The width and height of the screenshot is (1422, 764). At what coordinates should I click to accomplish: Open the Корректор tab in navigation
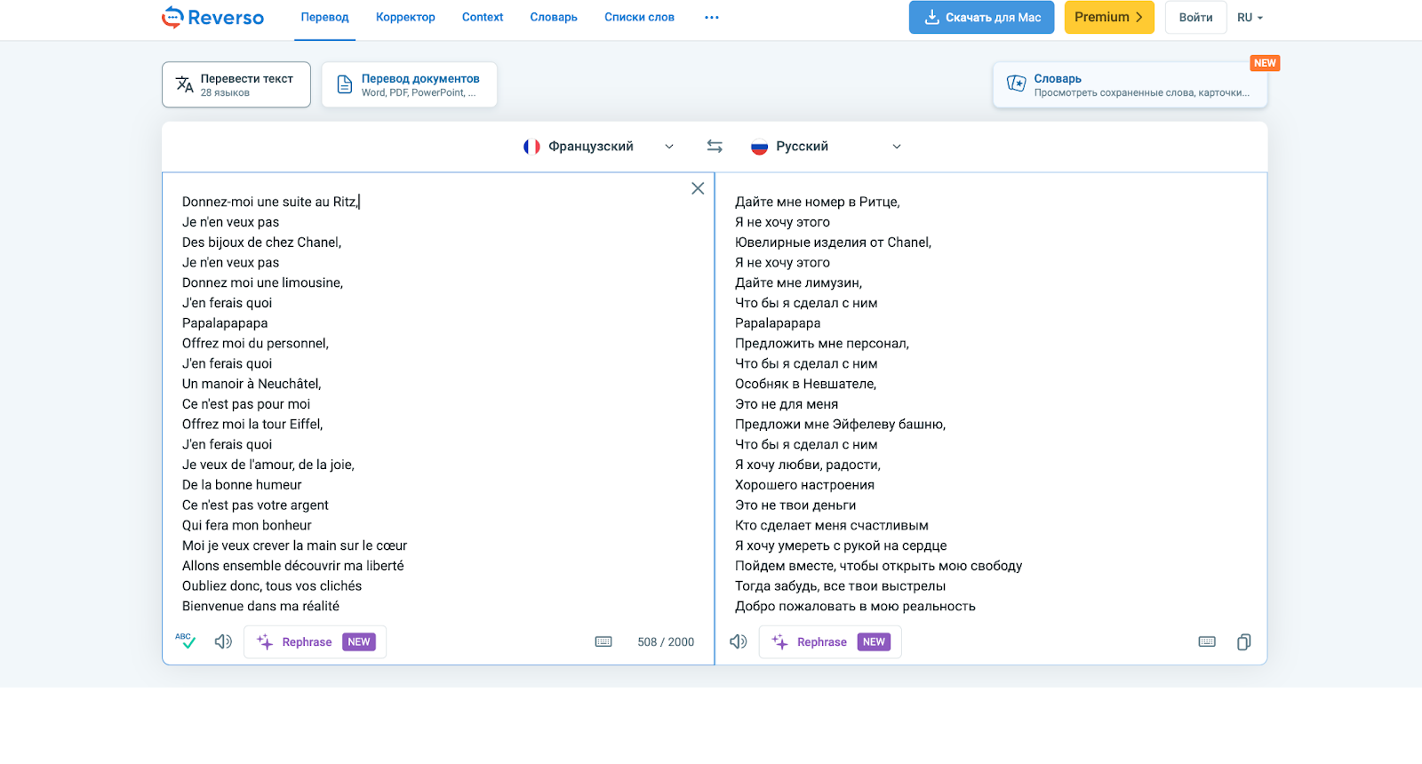tap(405, 18)
